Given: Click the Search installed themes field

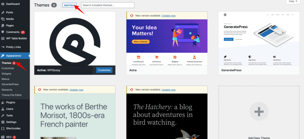Looking at the screenshot, I should [107, 5].
